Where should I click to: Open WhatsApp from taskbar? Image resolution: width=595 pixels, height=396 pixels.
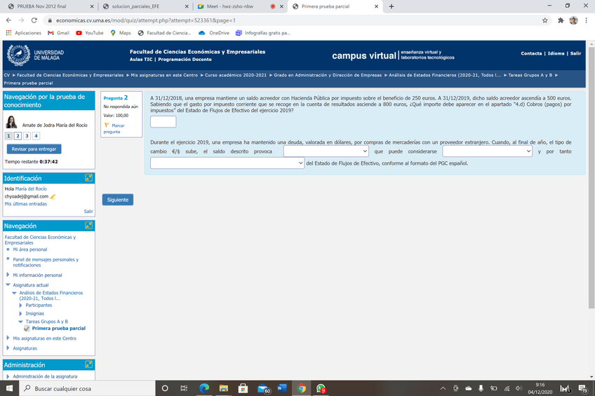click(321, 388)
